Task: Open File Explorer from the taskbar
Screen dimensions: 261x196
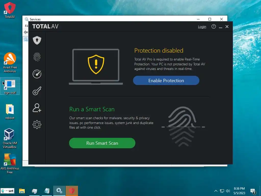Action: 22,191
